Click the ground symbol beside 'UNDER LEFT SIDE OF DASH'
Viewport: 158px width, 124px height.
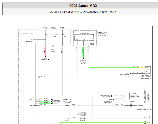coord(113,100)
